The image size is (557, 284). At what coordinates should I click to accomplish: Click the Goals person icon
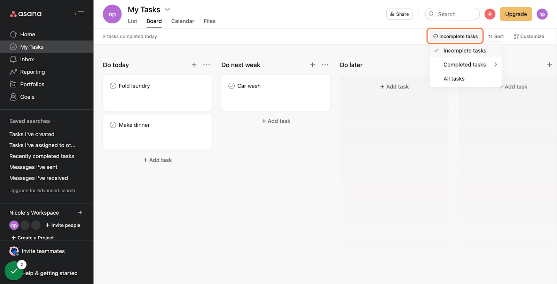coord(13,97)
